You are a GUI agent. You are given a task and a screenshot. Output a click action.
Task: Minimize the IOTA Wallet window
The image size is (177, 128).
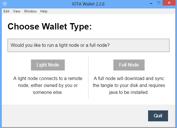[x=151, y=3]
